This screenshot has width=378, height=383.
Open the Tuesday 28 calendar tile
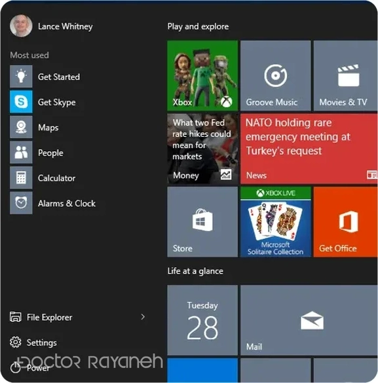(x=202, y=320)
